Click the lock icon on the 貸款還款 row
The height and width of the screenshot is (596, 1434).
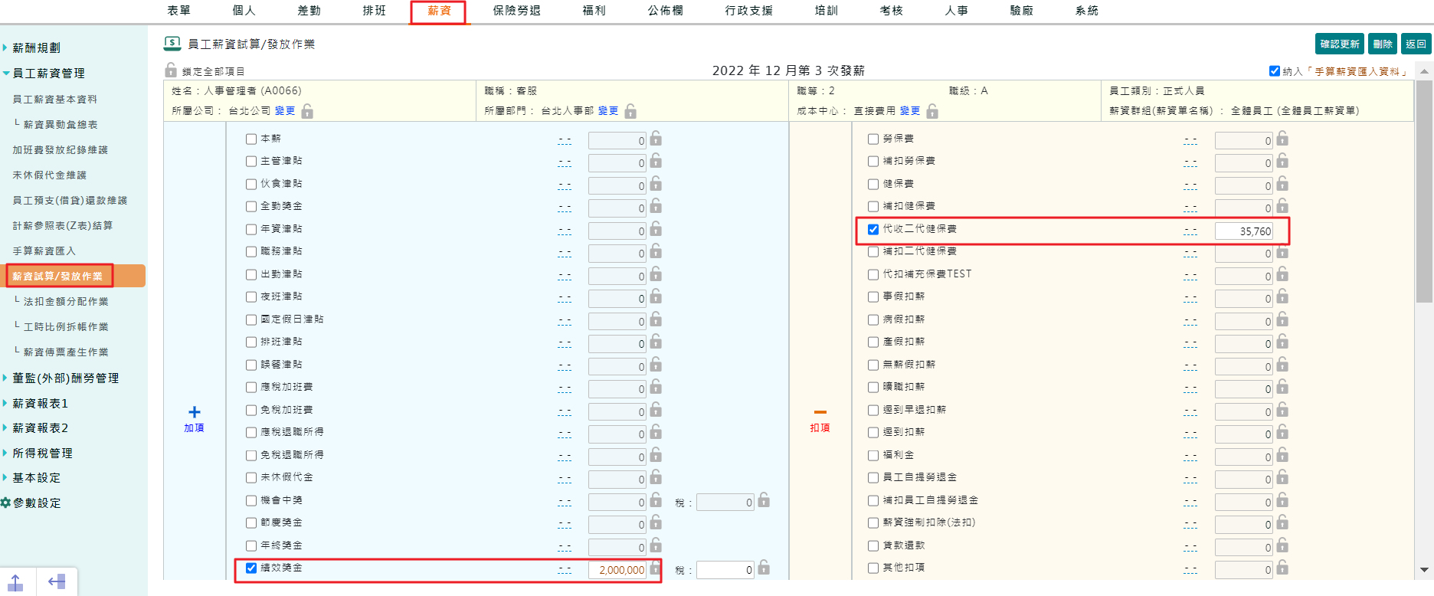[x=1282, y=545]
